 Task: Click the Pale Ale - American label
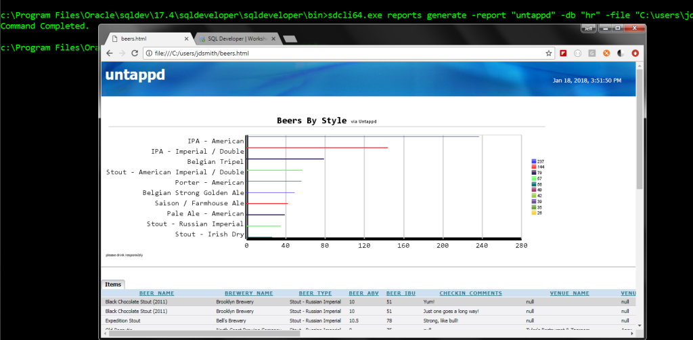[x=205, y=213]
